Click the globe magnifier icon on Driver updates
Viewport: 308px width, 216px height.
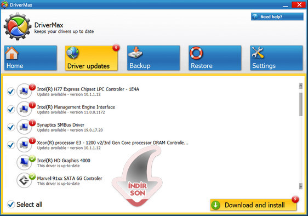coord(72,53)
